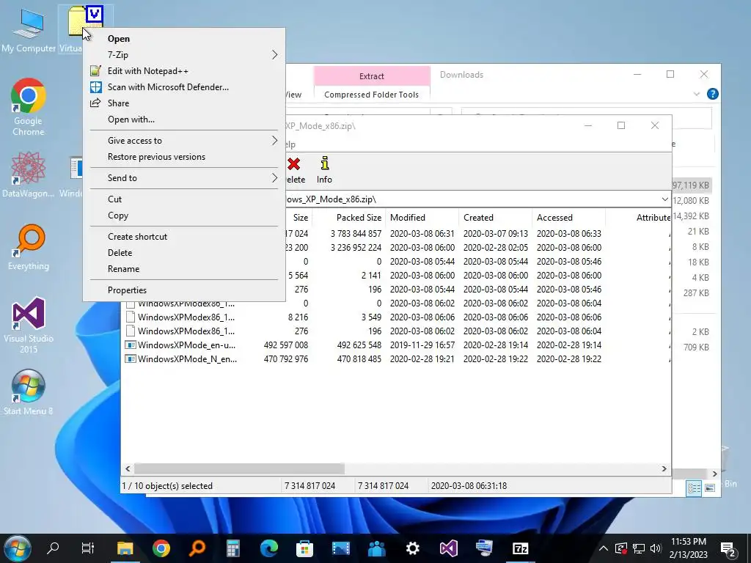751x563 pixels.
Task: Switch Explorer to large icons view button
Action: coord(710,488)
